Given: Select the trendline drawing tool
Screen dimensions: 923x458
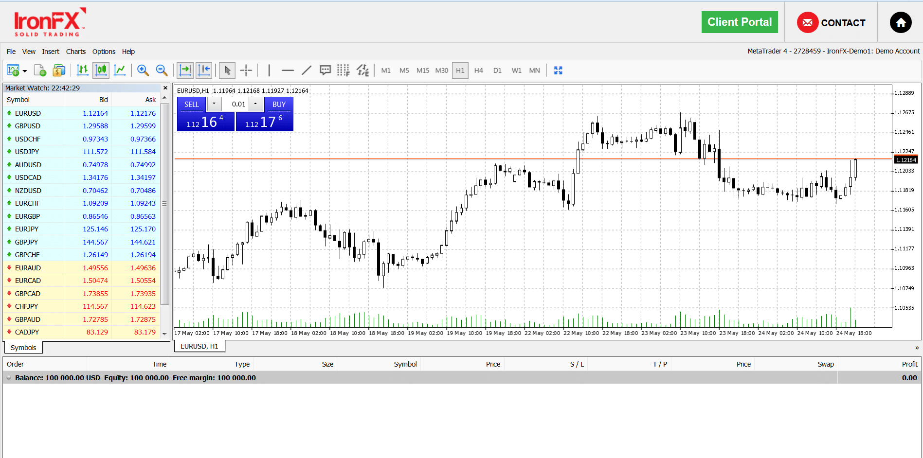Looking at the screenshot, I should point(307,70).
